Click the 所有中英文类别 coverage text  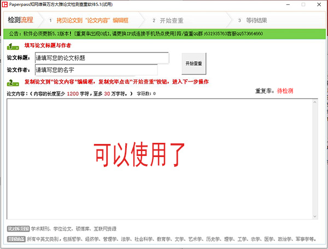(x=171, y=239)
